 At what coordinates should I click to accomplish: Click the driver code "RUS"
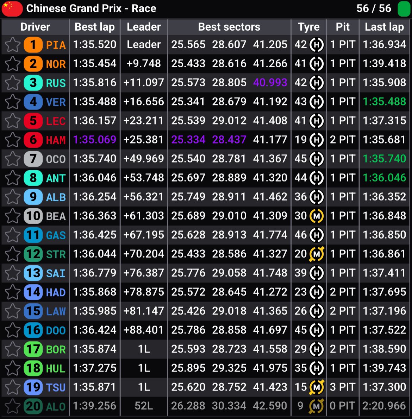click(56, 83)
